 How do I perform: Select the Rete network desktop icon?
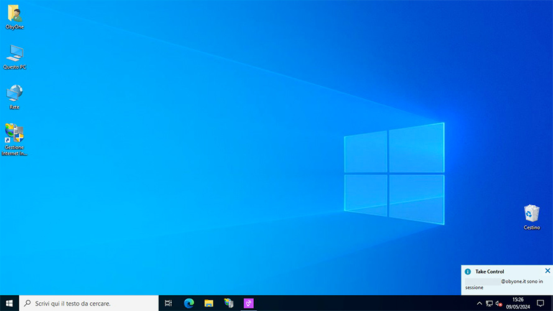tap(14, 97)
